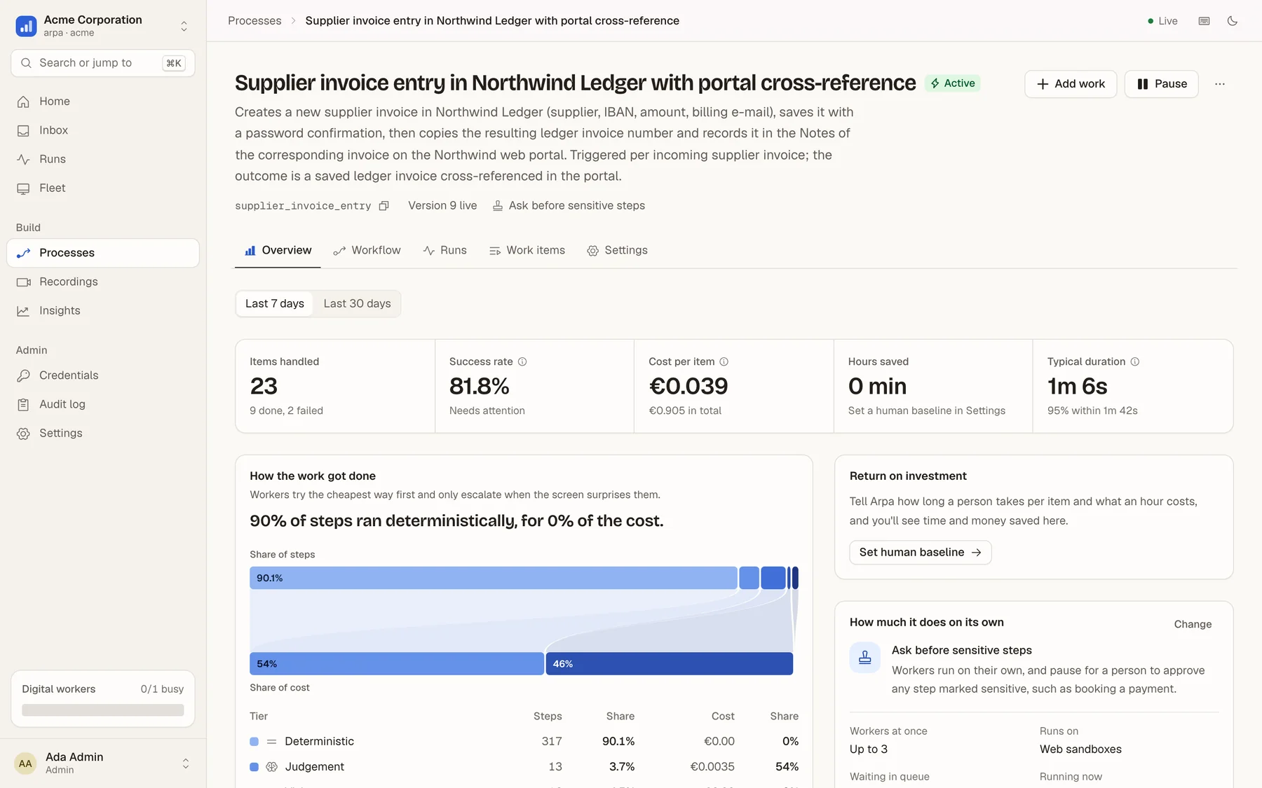
Task: Open more options ellipsis menu
Action: pyautogui.click(x=1220, y=84)
